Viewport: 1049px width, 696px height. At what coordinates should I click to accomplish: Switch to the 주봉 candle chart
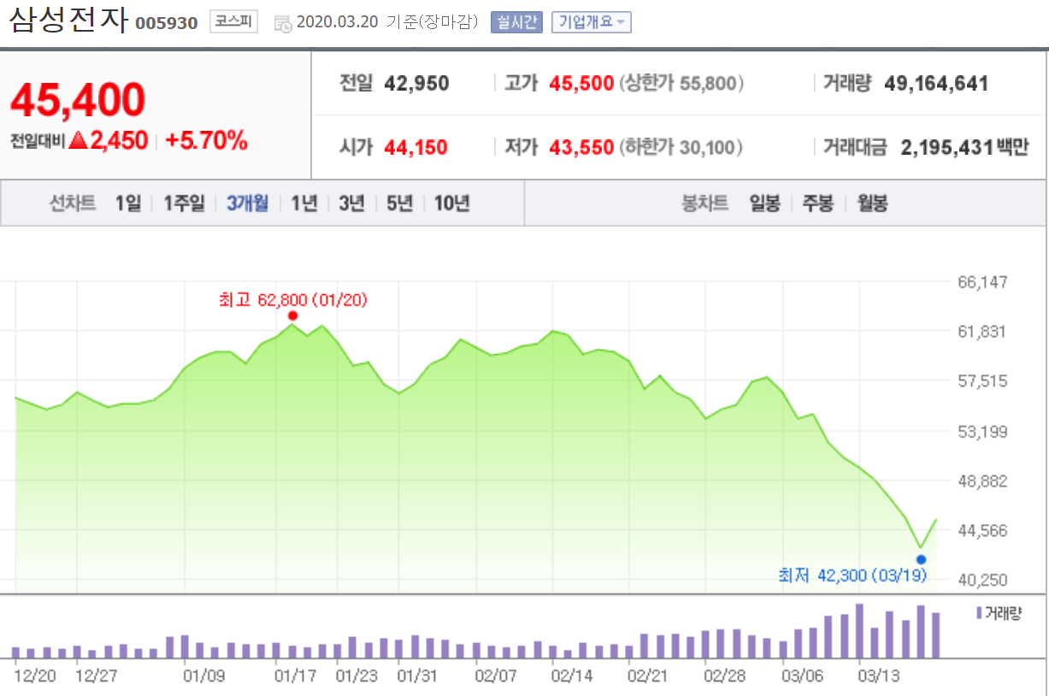818,203
